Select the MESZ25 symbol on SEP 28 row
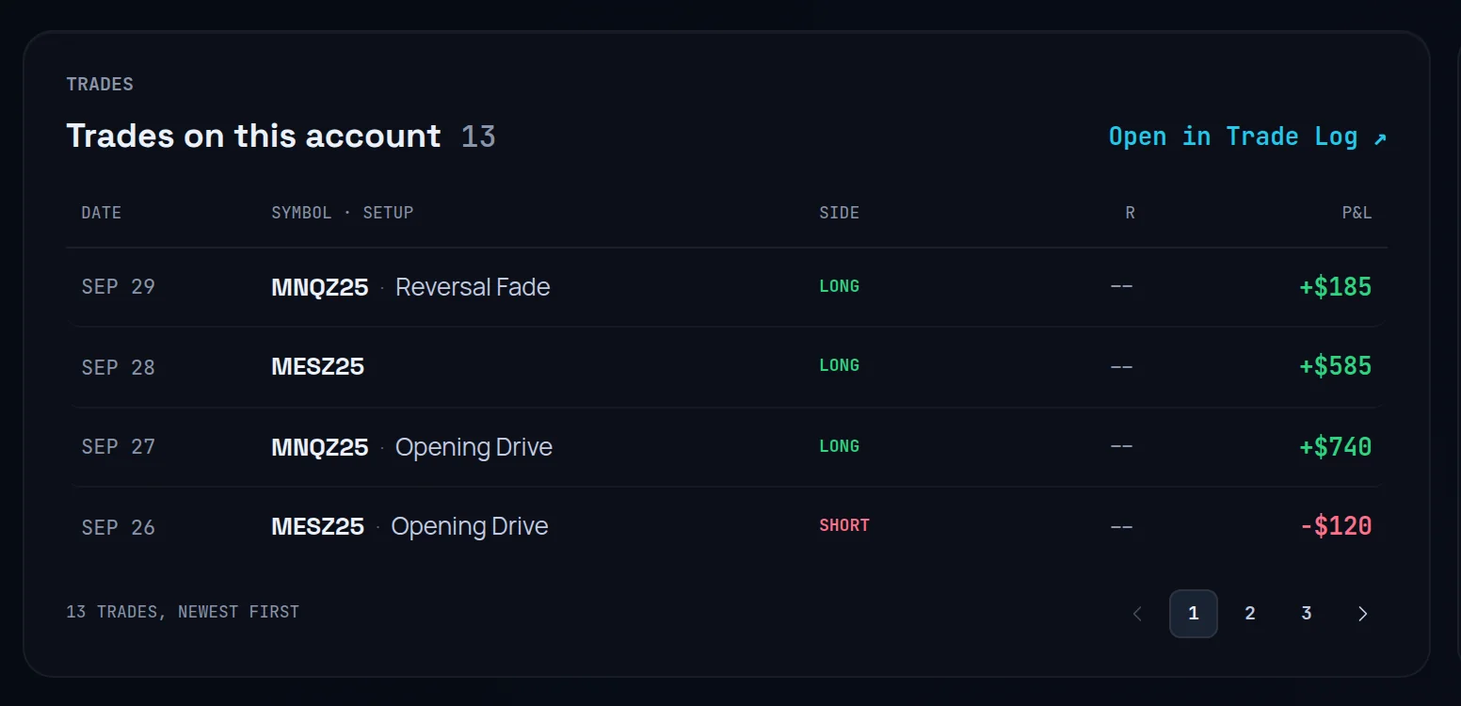The width and height of the screenshot is (1461, 706). [x=318, y=367]
